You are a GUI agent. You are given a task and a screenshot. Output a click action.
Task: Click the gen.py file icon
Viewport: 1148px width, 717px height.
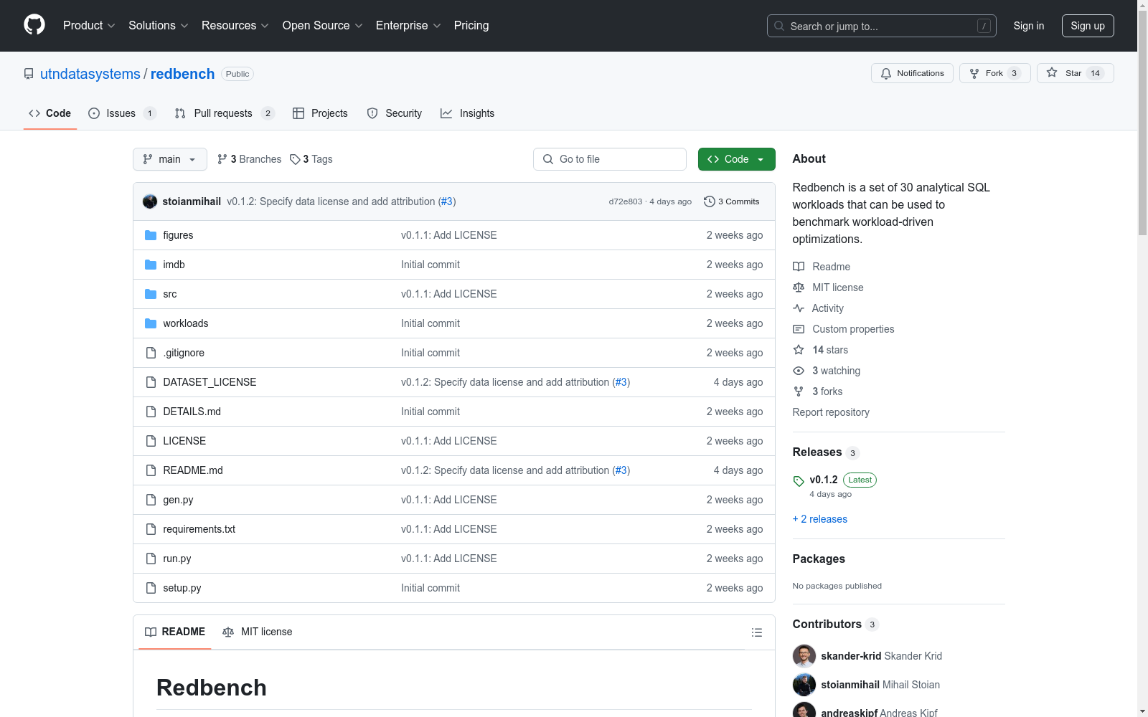tap(151, 500)
